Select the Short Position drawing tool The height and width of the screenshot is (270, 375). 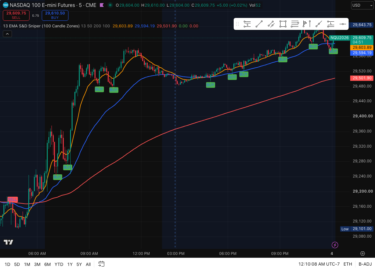[247, 24]
